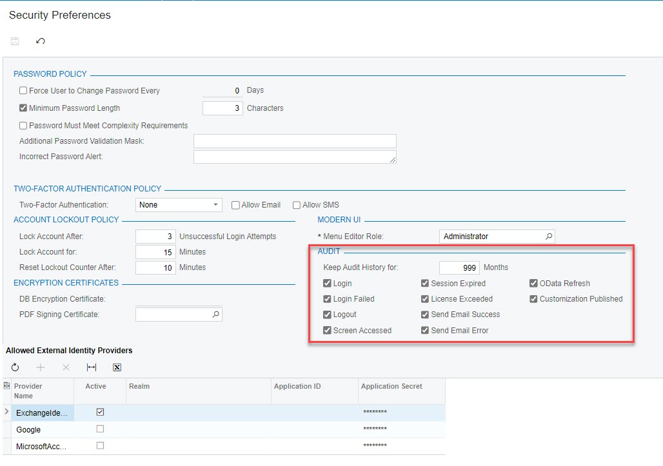Click the Application Secret column header
The height and width of the screenshot is (466, 663).
tap(402, 391)
